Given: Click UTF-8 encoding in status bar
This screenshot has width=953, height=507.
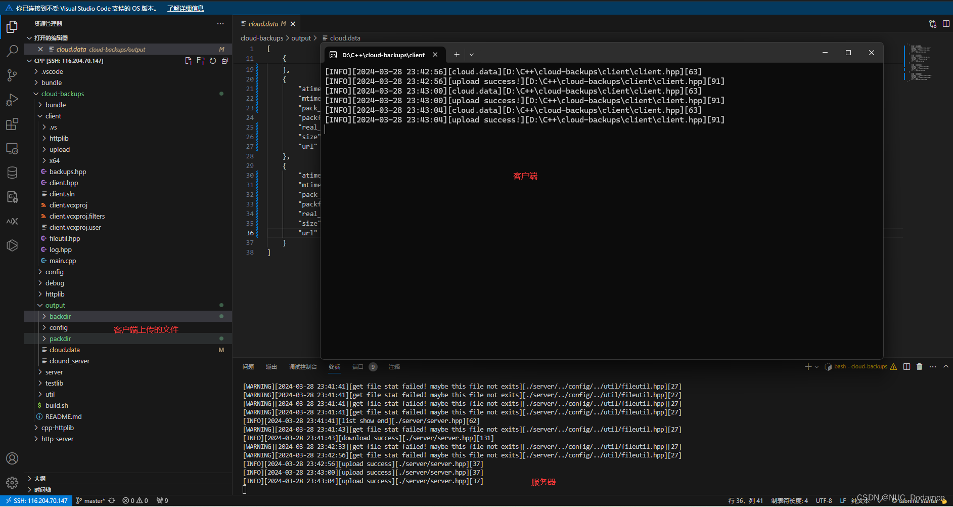Looking at the screenshot, I should (x=824, y=500).
